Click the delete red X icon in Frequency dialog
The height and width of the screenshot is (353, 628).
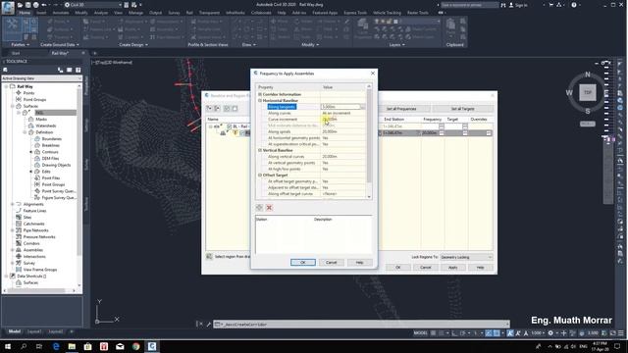[x=269, y=207]
